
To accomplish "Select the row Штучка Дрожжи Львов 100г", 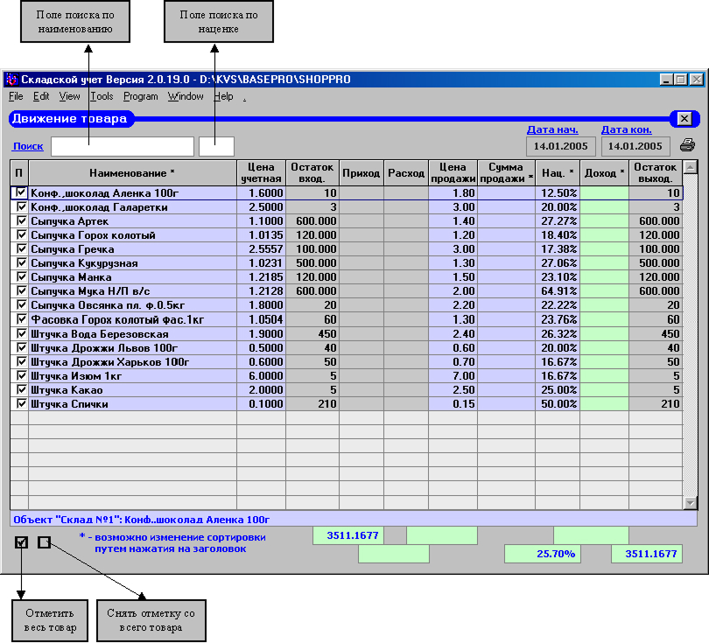I will point(347,348).
